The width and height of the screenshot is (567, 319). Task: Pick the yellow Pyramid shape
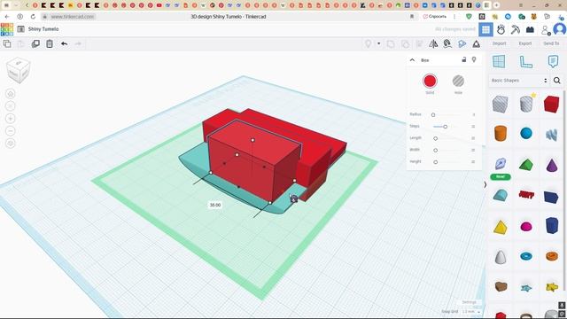[501, 227]
